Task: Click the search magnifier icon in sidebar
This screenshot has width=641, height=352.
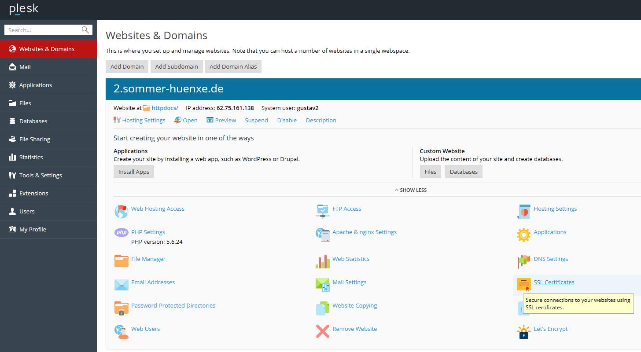Action: [85, 30]
